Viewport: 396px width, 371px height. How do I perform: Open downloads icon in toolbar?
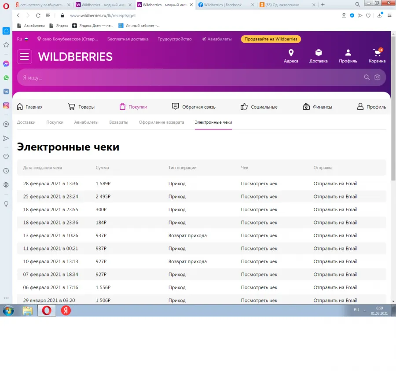tap(380, 15)
